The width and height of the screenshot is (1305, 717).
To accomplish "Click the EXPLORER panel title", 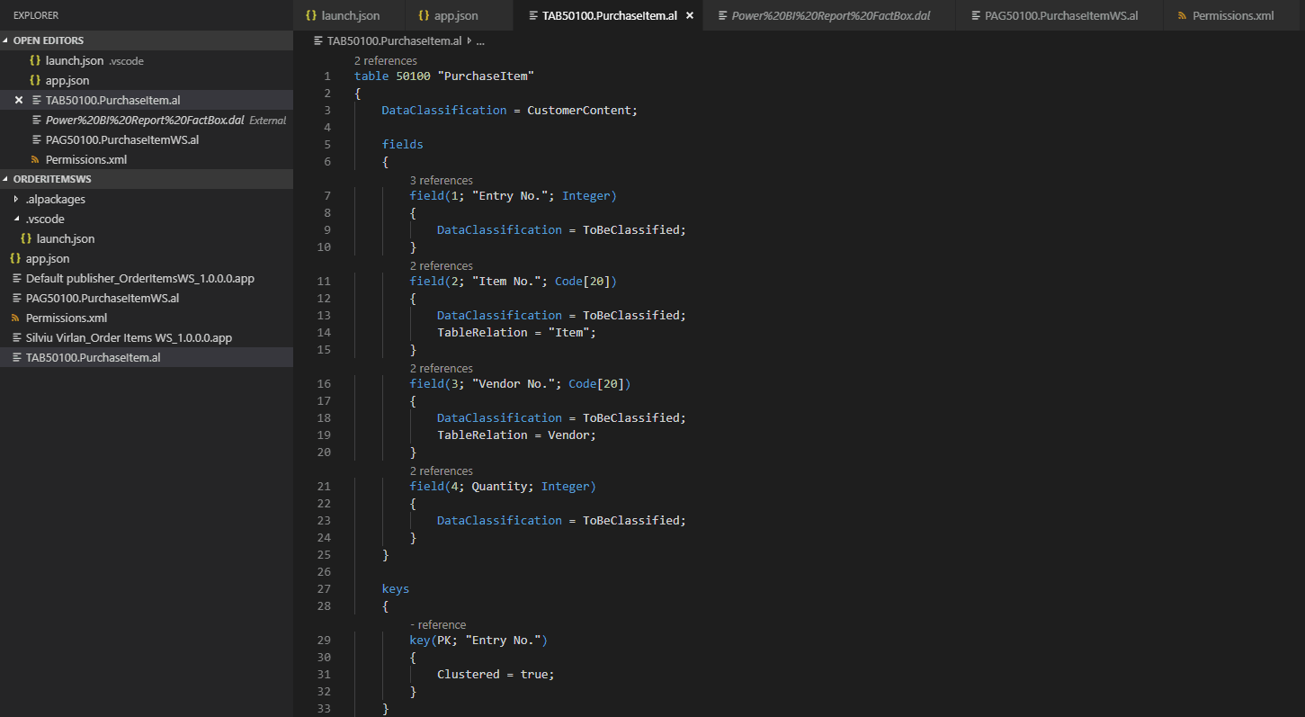I will (36, 15).
